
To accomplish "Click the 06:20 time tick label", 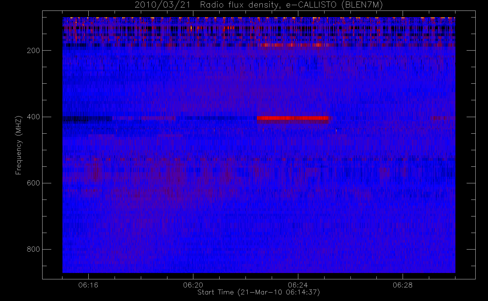I will 193,285.
